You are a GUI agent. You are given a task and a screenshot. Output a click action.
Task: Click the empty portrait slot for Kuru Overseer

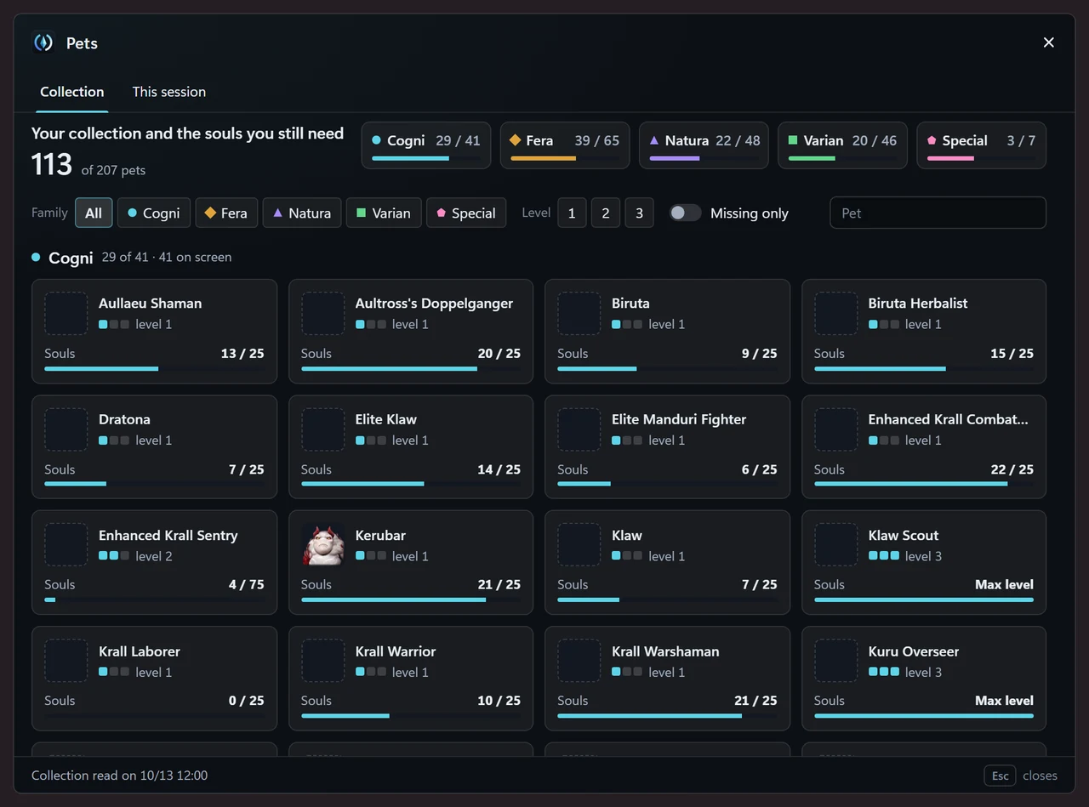(x=835, y=661)
